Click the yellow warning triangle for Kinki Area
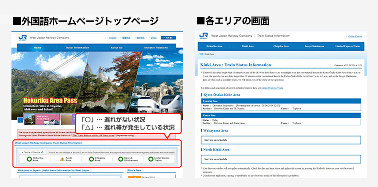The image size is (378, 187). coord(62,159)
